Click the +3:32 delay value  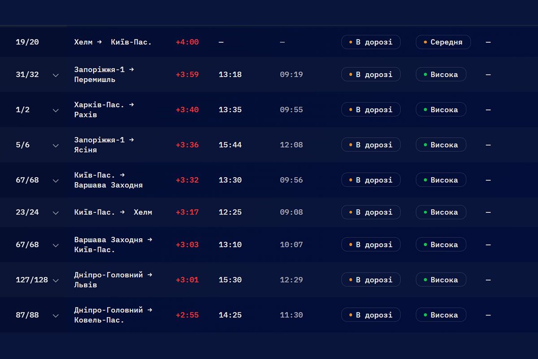pos(187,180)
